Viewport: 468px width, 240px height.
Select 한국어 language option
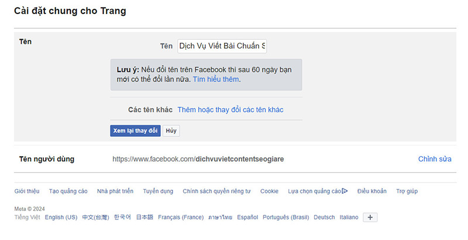tap(122, 217)
